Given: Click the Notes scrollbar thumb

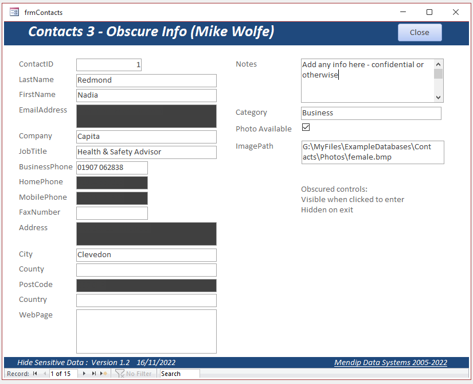Looking at the screenshot, I should click(438, 73).
